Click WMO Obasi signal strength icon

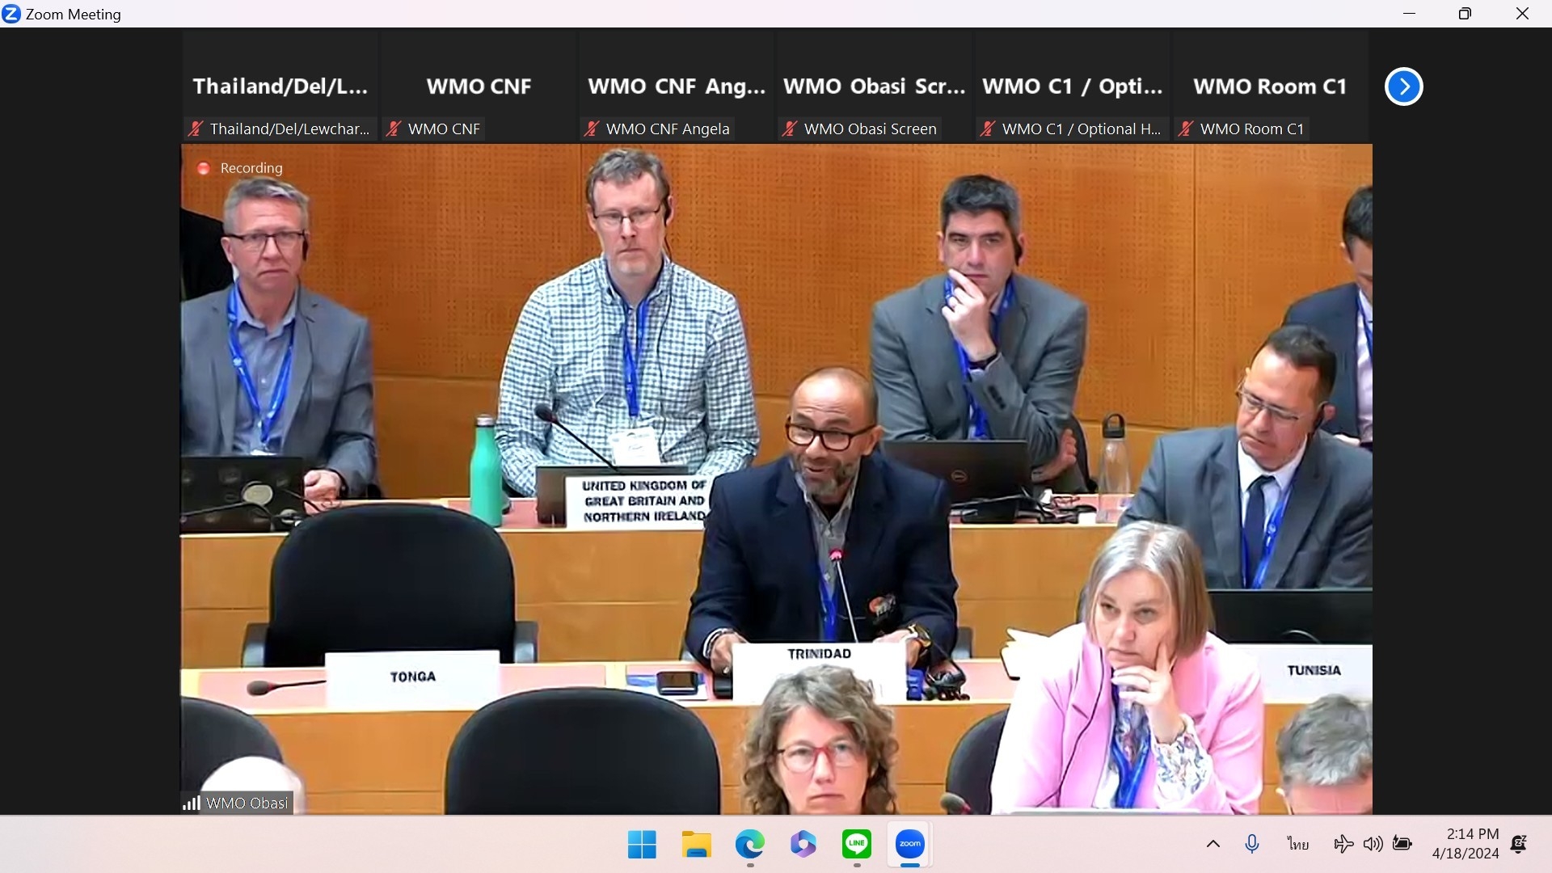click(192, 803)
